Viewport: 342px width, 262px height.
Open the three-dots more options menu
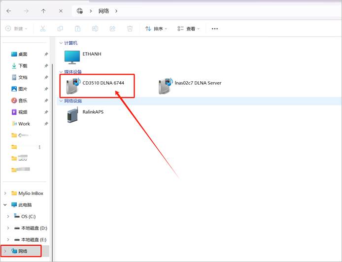pyautogui.click(x=214, y=29)
